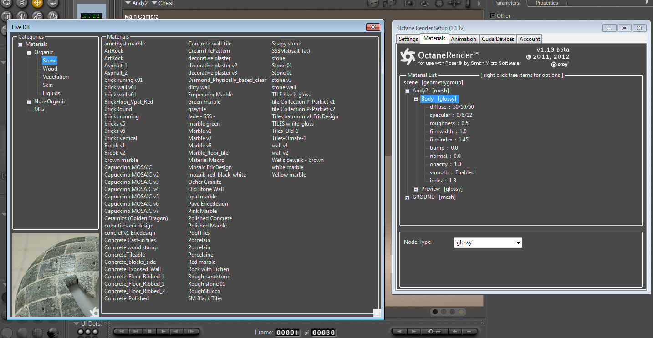The width and height of the screenshot is (653, 338).
Task: Select the Skin category
Action: [48, 85]
